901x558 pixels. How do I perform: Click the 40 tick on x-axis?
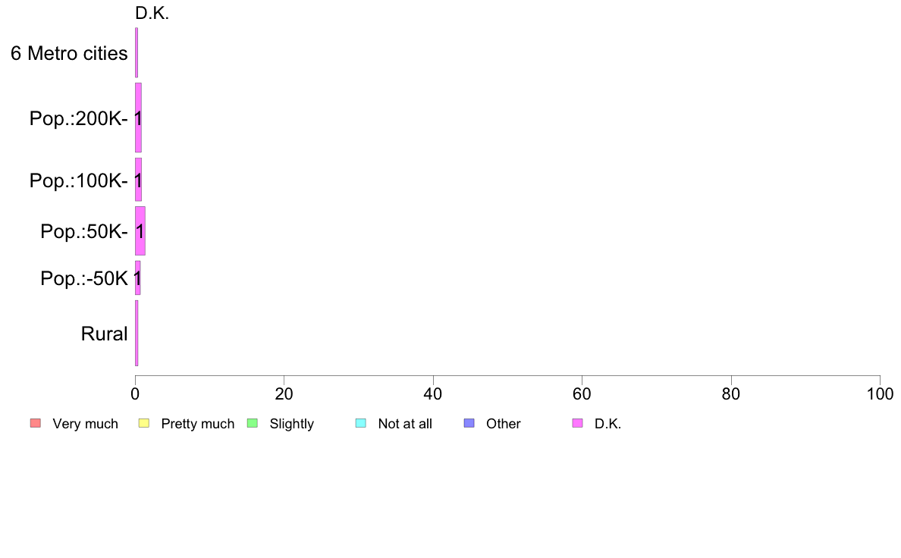click(x=433, y=394)
